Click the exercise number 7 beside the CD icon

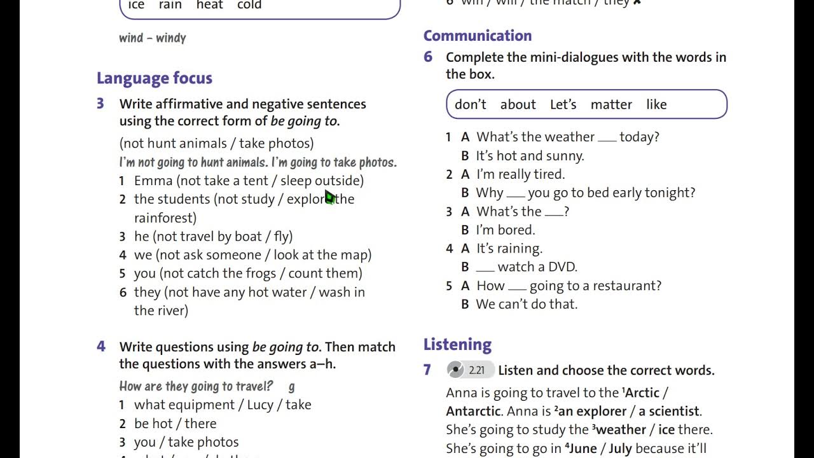[427, 370]
